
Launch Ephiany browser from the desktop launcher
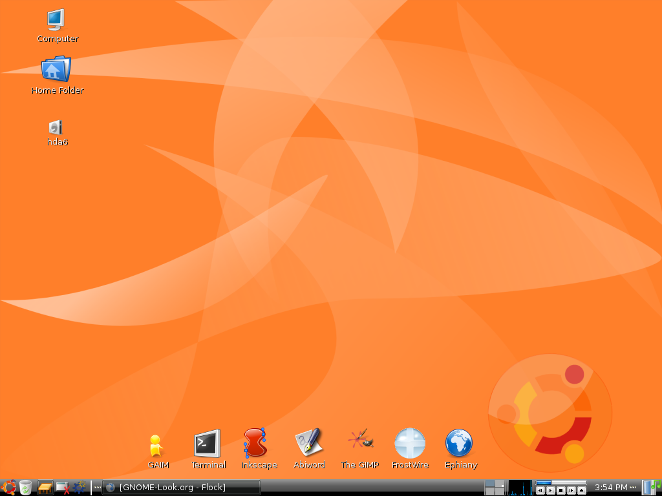click(x=460, y=449)
